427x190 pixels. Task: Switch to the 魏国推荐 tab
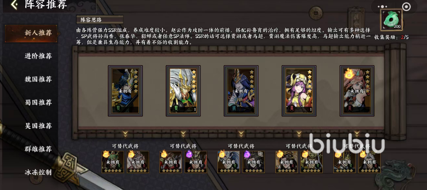click(38, 80)
